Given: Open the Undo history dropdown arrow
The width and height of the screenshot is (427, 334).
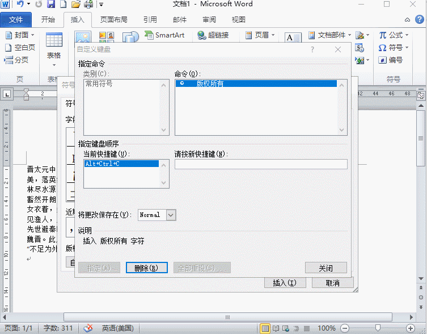Looking at the screenshot, I should coord(28,4).
